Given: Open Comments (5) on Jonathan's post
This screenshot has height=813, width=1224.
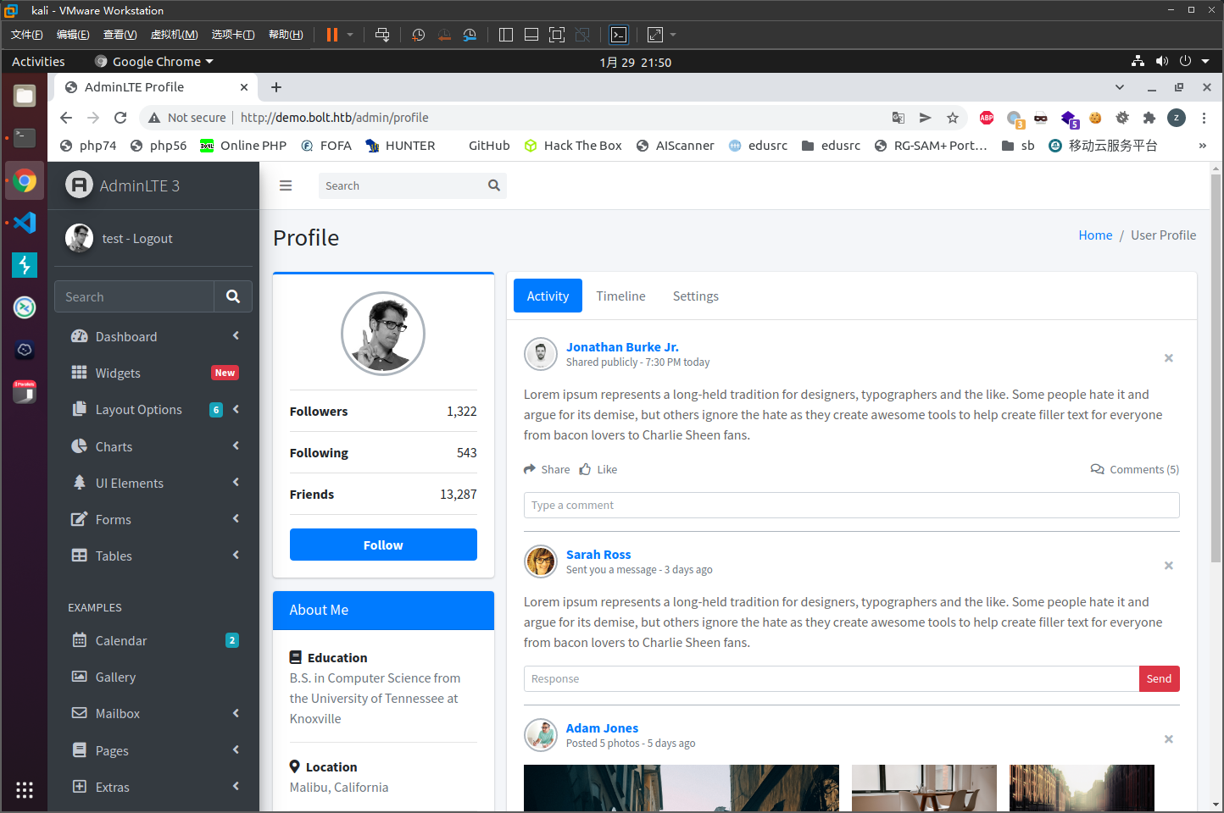Looking at the screenshot, I should [x=1135, y=469].
